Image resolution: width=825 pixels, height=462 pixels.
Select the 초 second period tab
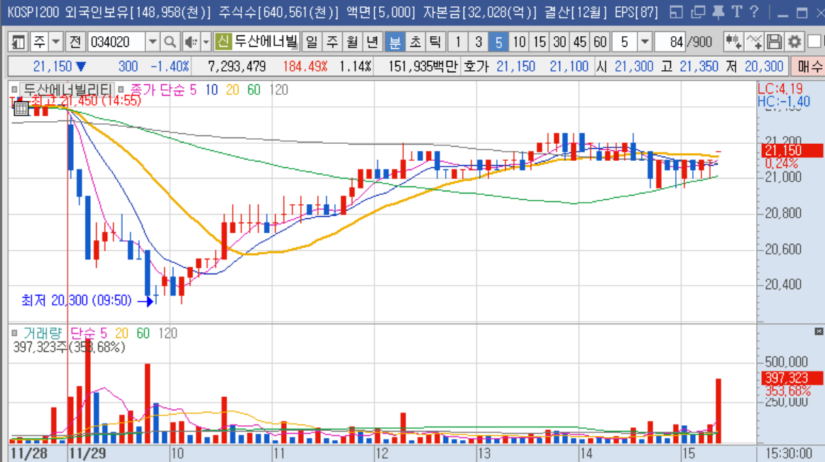tap(415, 42)
